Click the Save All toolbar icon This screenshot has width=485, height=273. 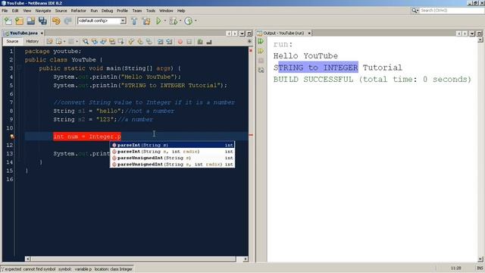pyautogui.click(x=42, y=20)
